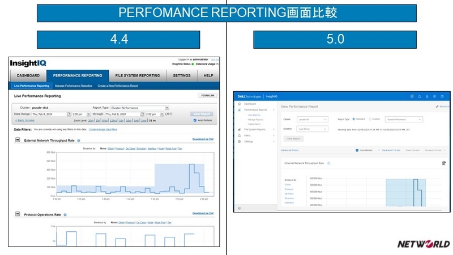Click Create/manage data filters link
Viewport: 453px width, 255px height.
(x=103, y=130)
